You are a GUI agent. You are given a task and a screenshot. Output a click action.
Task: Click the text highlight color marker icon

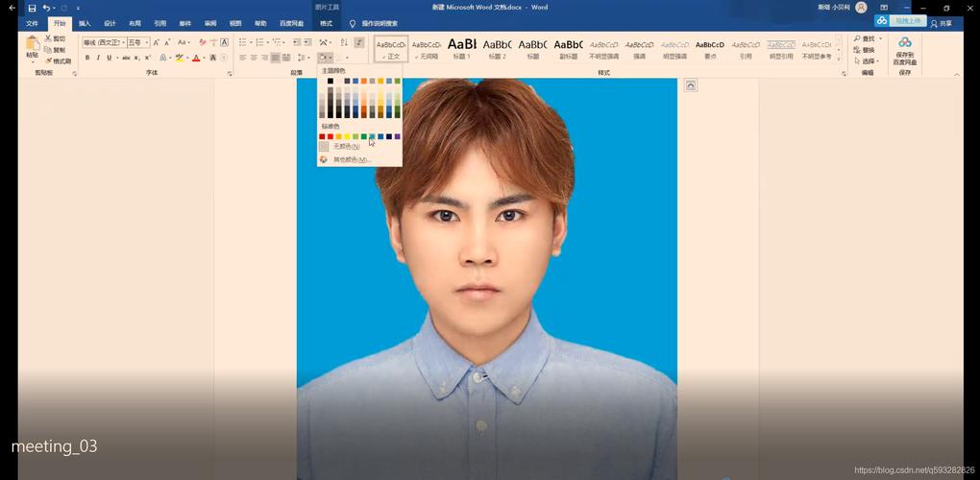(180, 58)
